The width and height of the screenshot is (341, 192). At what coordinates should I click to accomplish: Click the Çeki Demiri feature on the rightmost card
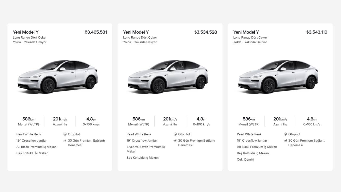245,159
